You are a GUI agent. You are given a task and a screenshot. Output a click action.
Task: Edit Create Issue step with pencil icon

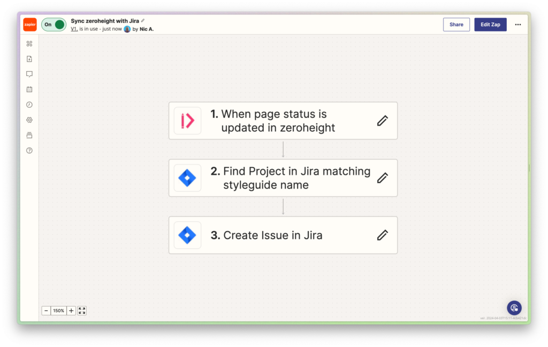pyautogui.click(x=382, y=235)
